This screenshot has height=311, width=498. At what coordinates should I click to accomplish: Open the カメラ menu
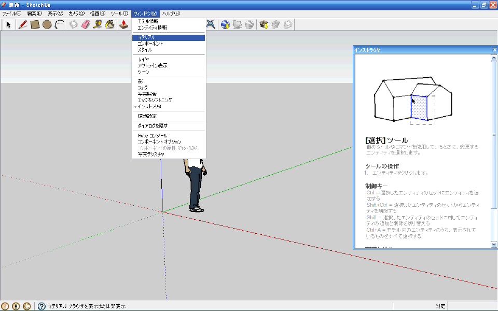pyautogui.click(x=77, y=13)
